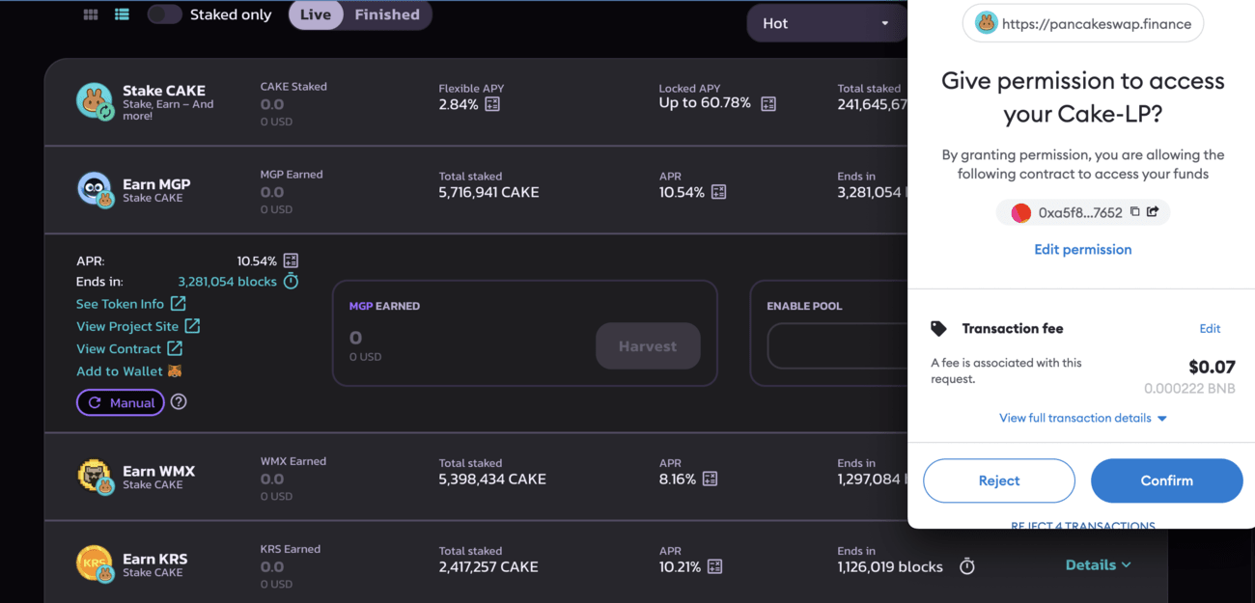The image size is (1255, 603).
Task: Click the Transaction fee tag icon
Action: pyautogui.click(x=938, y=329)
